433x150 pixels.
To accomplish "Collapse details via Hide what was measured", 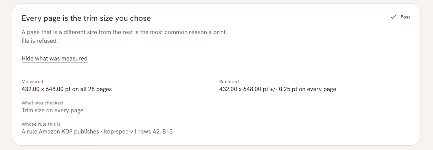I will [x=54, y=59].
